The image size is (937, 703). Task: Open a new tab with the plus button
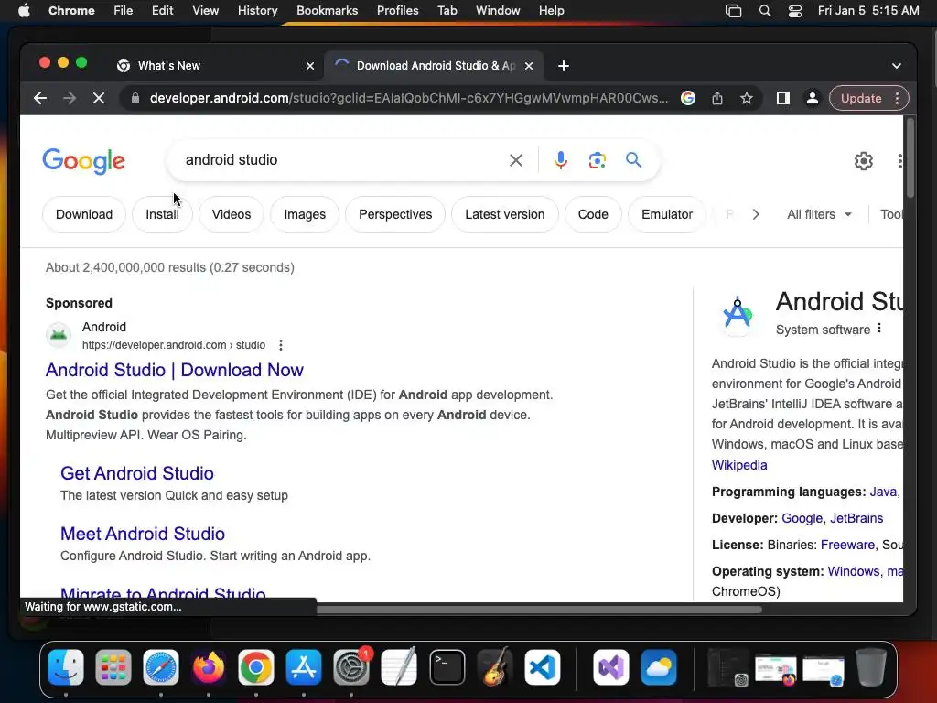point(564,66)
